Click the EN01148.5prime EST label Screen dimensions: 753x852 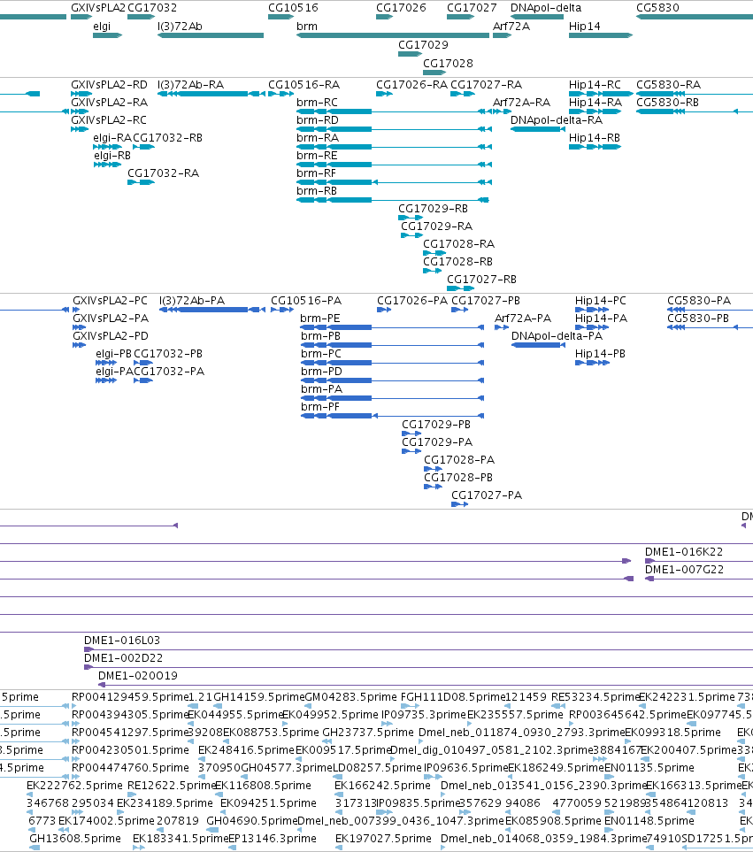pyautogui.click(x=649, y=820)
